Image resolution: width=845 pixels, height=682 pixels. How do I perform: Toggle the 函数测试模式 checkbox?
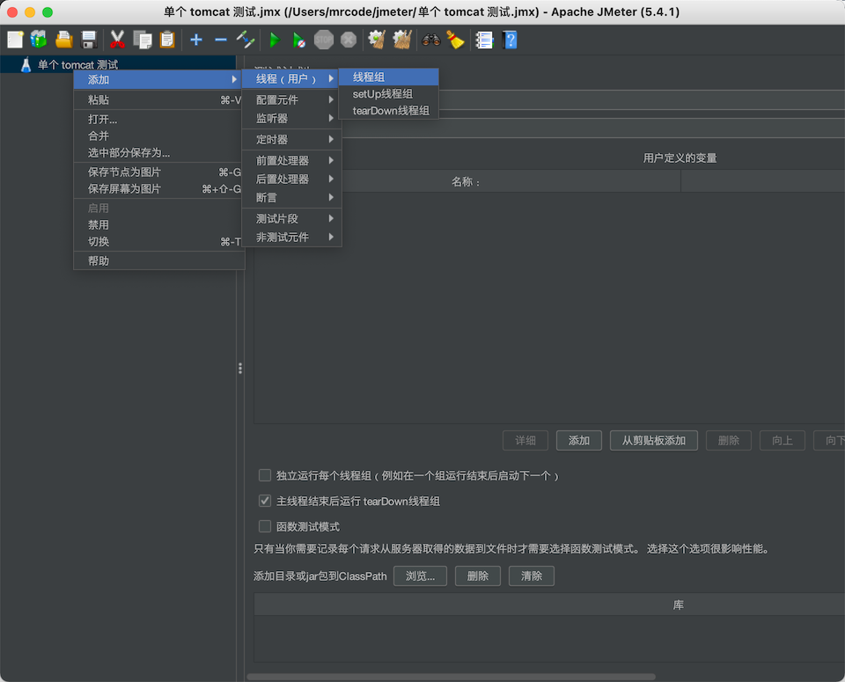(x=265, y=526)
